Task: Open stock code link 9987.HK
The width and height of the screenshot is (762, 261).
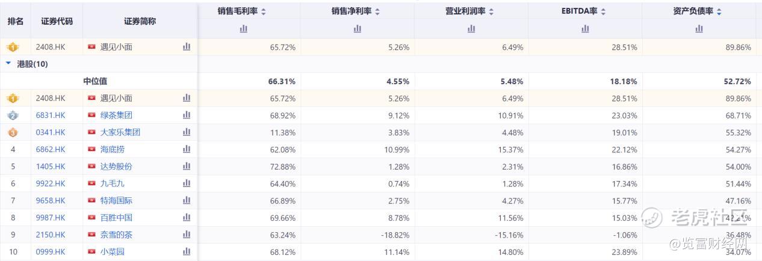Action: (51, 218)
